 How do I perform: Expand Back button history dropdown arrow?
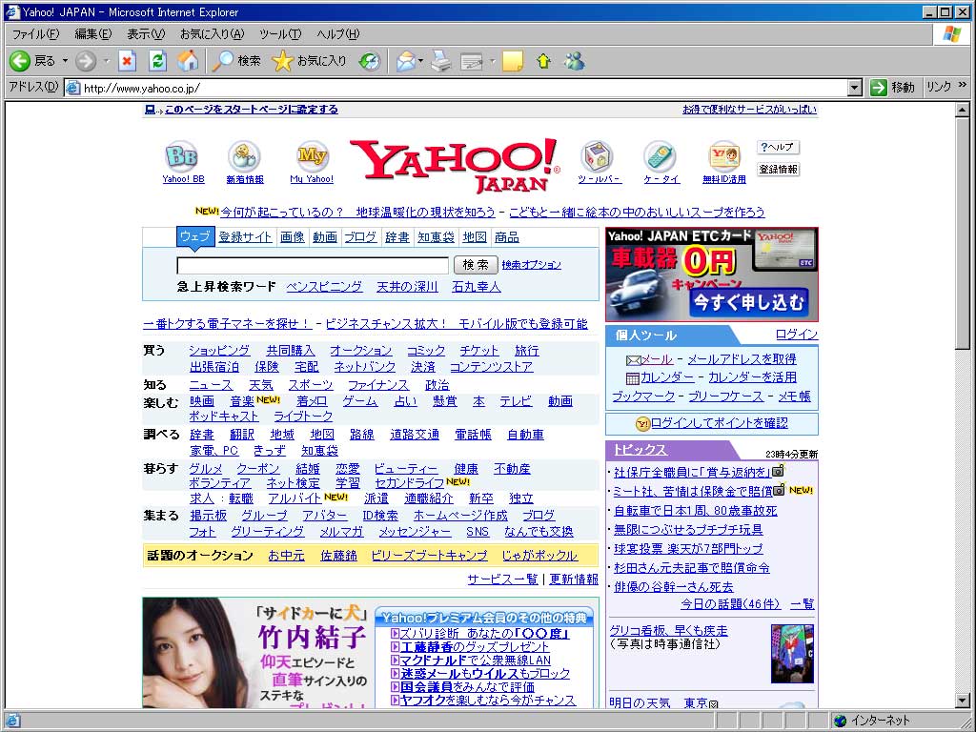coord(65,60)
